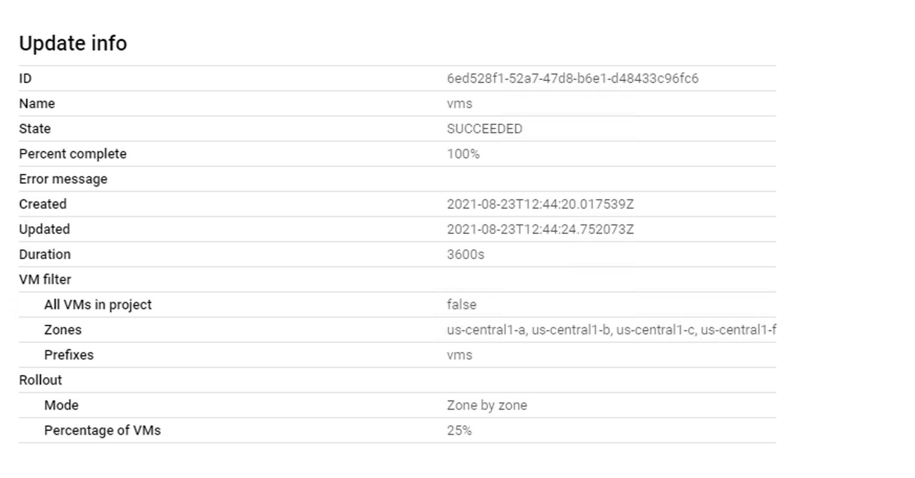Viewport: 915px width, 478px height.
Task: Click the Duration row label
Action: click(x=45, y=255)
